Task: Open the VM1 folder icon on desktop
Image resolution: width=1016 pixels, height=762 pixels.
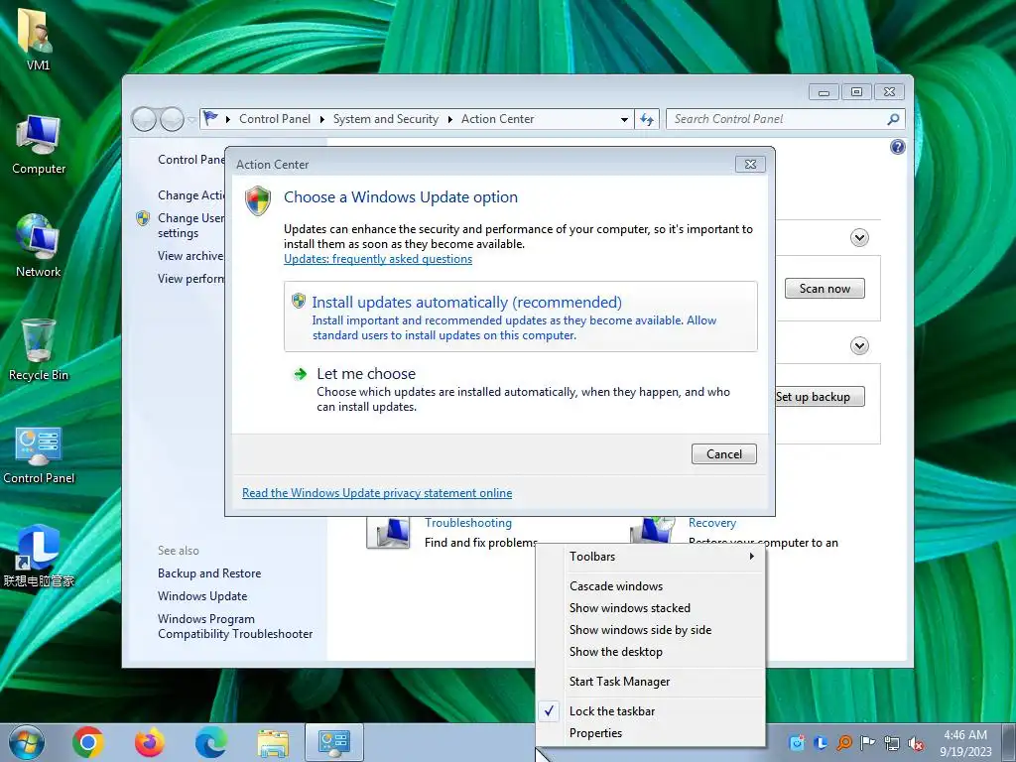Action: 38,39
